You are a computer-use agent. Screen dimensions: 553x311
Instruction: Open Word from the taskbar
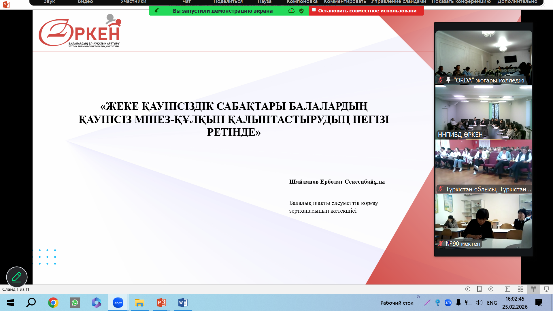[x=183, y=303]
